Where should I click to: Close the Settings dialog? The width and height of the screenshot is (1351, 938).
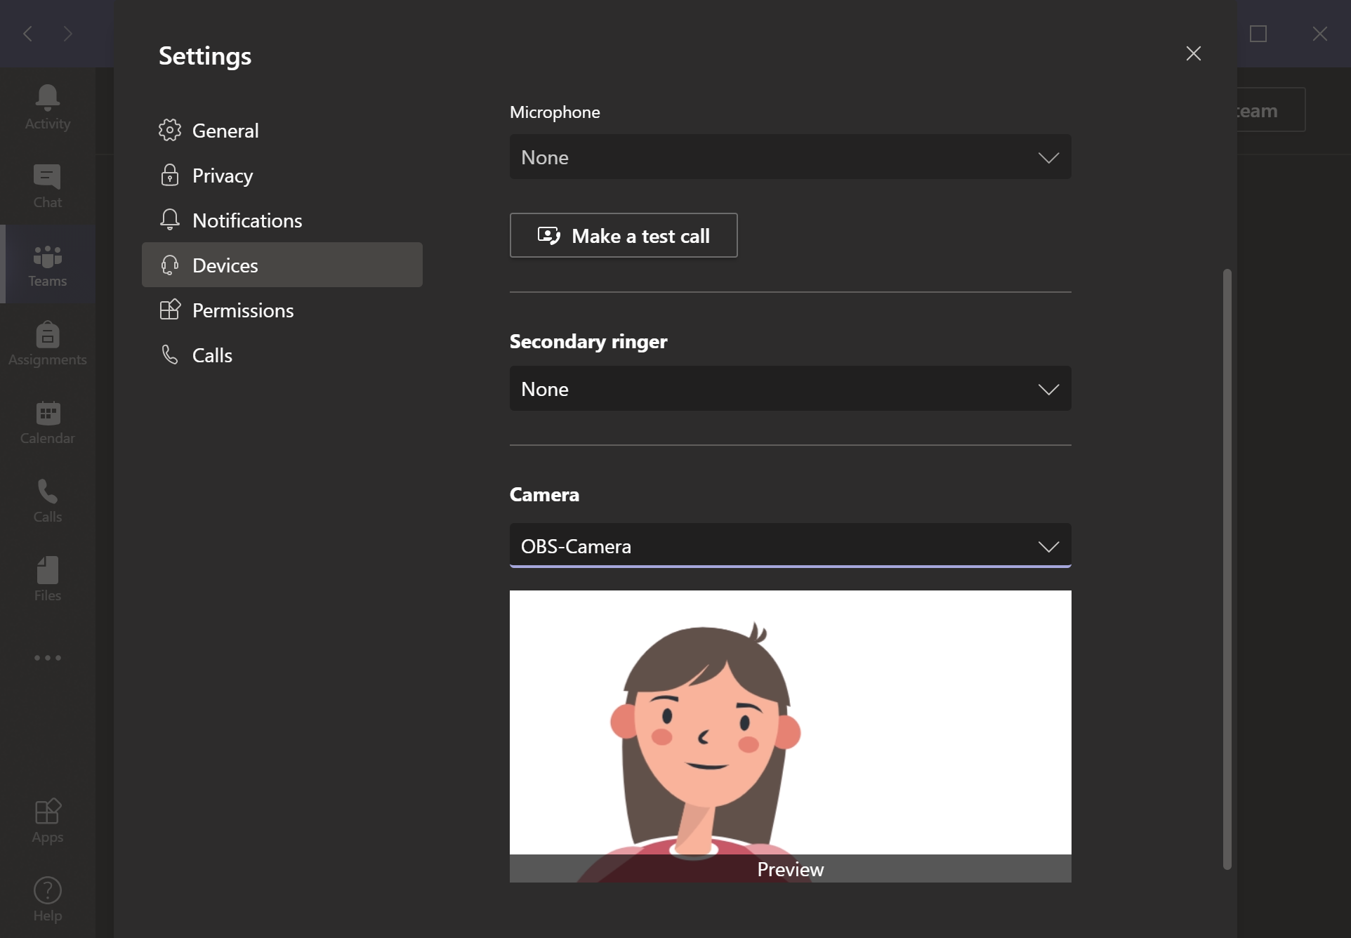coord(1193,53)
